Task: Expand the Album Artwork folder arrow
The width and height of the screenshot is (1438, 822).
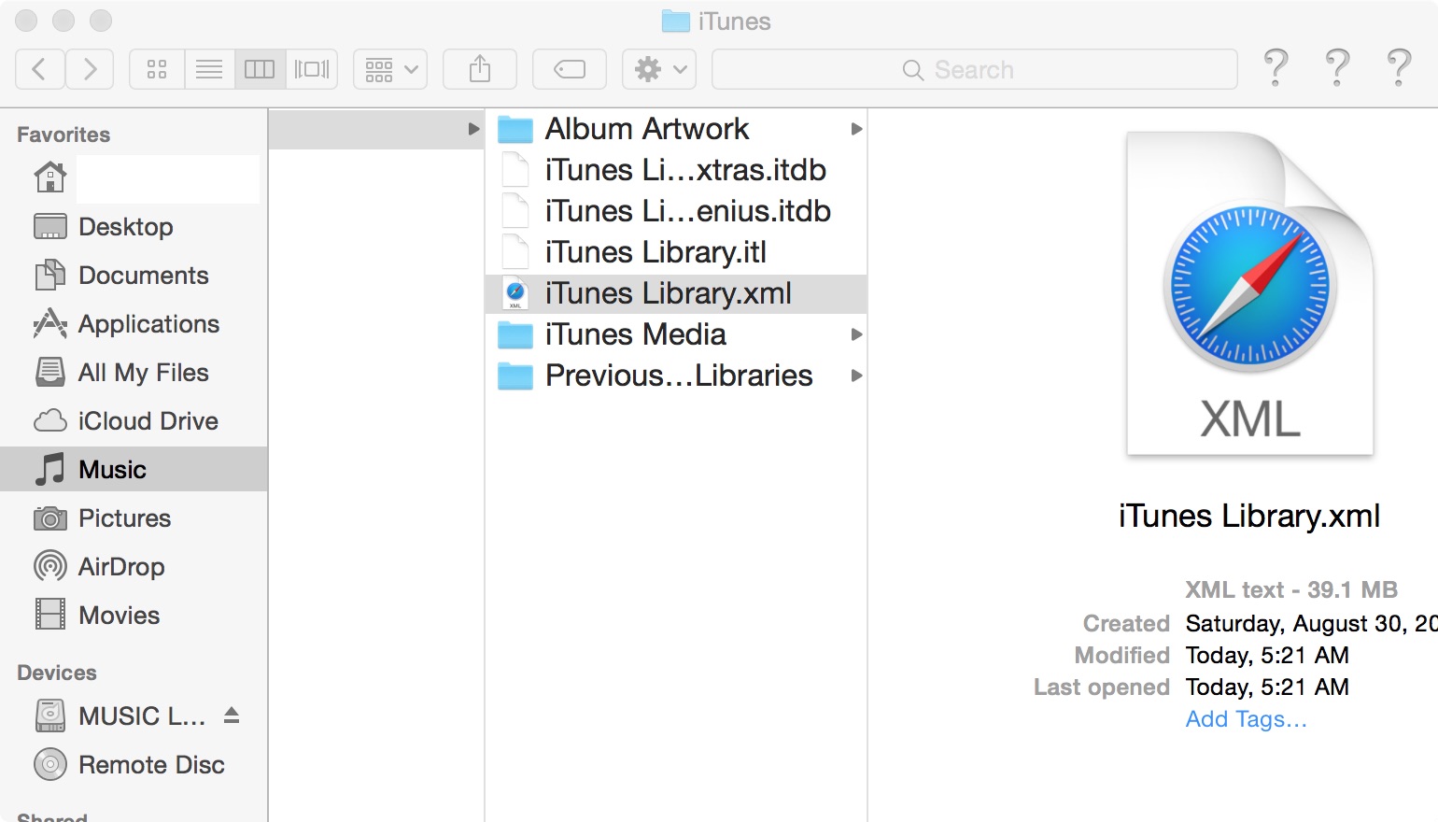Action: [x=855, y=129]
